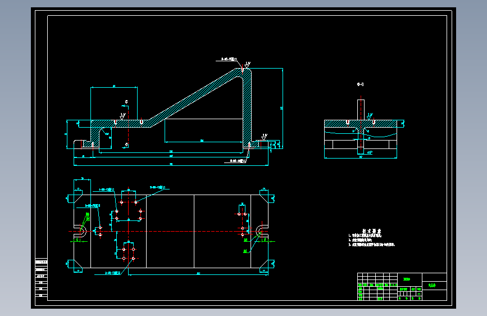The image size is (487, 316).
Task: Select the dimension above the front view flange
Action: (114, 87)
